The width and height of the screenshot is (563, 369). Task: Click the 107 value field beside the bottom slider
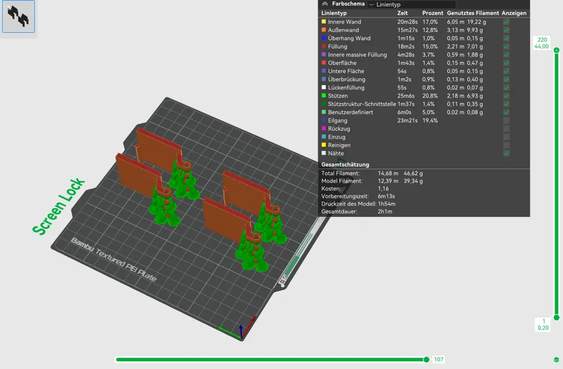[x=439, y=359]
